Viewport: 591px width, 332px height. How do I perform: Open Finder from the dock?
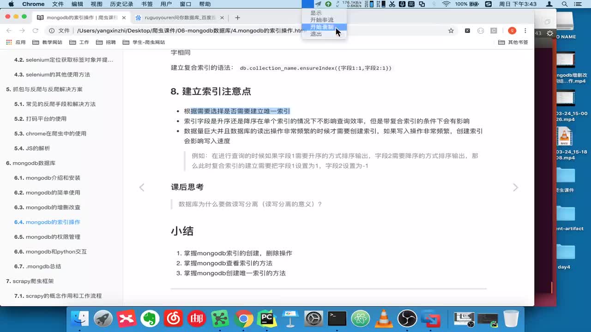click(x=80, y=318)
